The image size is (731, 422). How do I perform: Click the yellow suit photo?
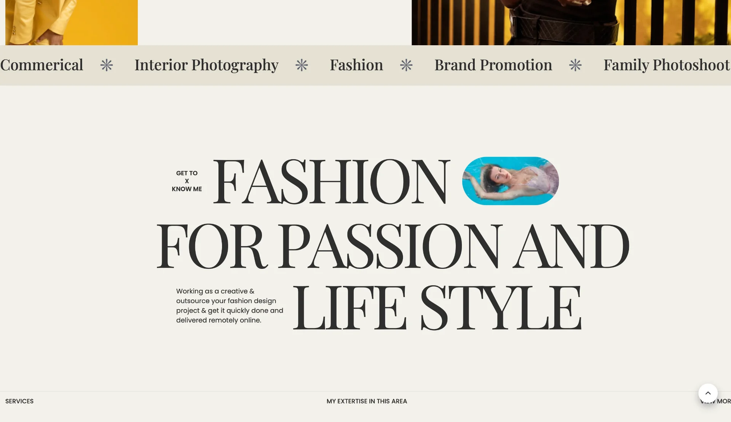coord(72,22)
